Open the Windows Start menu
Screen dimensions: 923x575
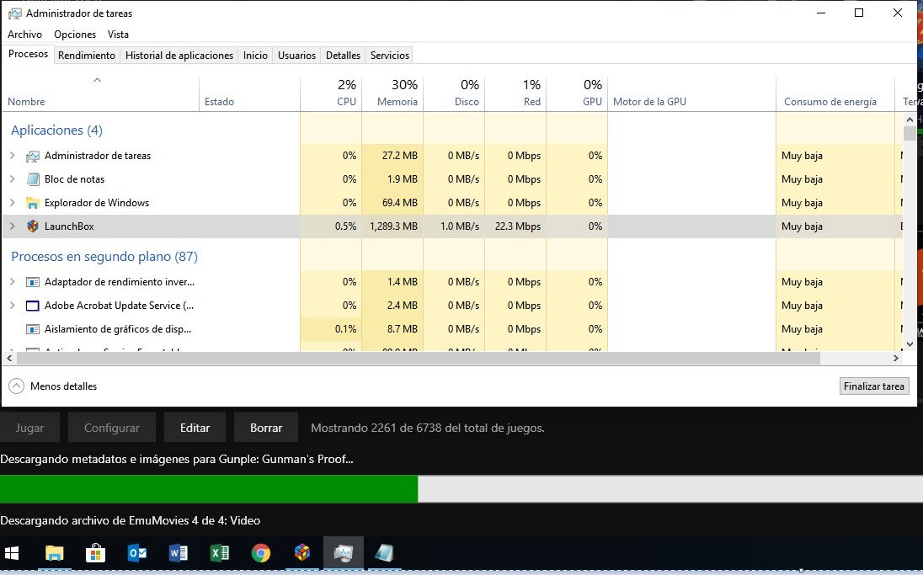pyautogui.click(x=12, y=553)
